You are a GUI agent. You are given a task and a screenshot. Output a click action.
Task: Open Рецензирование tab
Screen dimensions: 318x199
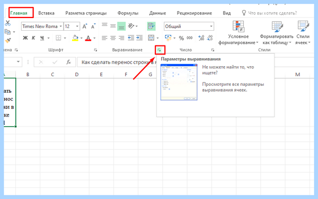point(195,13)
